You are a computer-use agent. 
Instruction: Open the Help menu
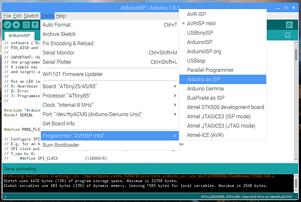pos(61,16)
